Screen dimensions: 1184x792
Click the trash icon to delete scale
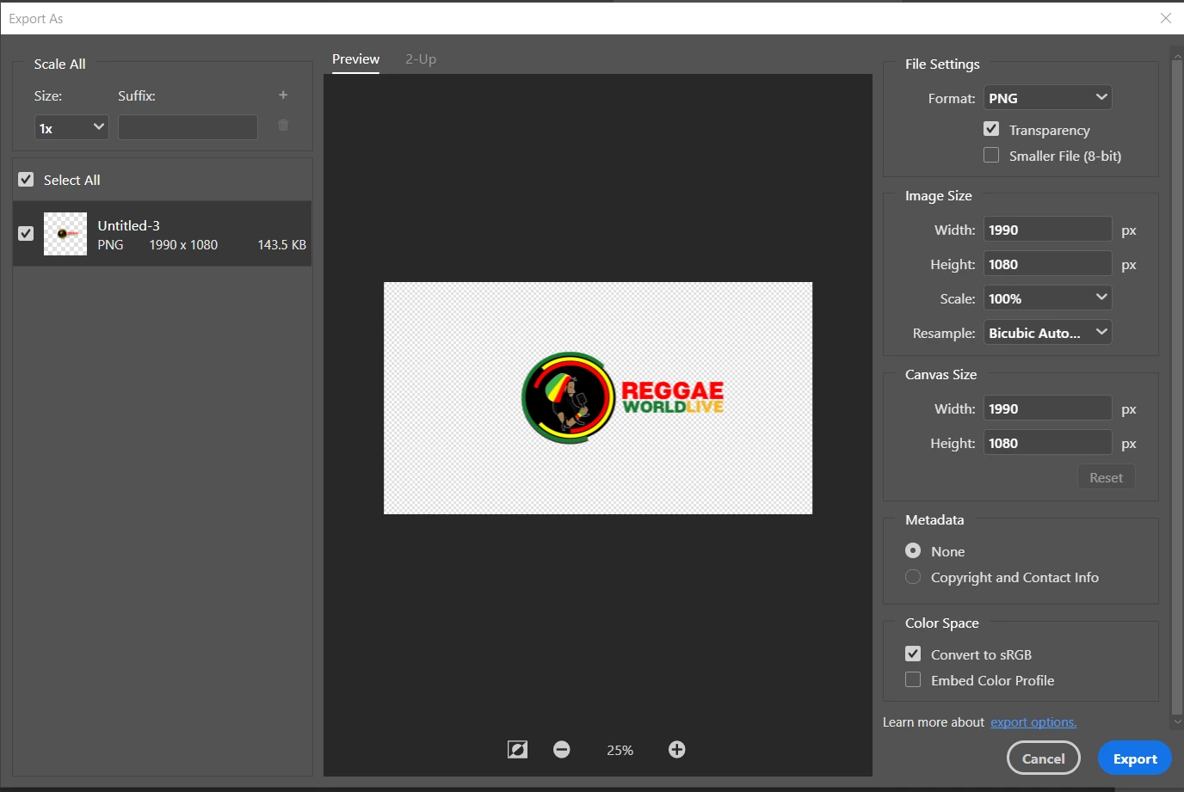pyautogui.click(x=283, y=126)
